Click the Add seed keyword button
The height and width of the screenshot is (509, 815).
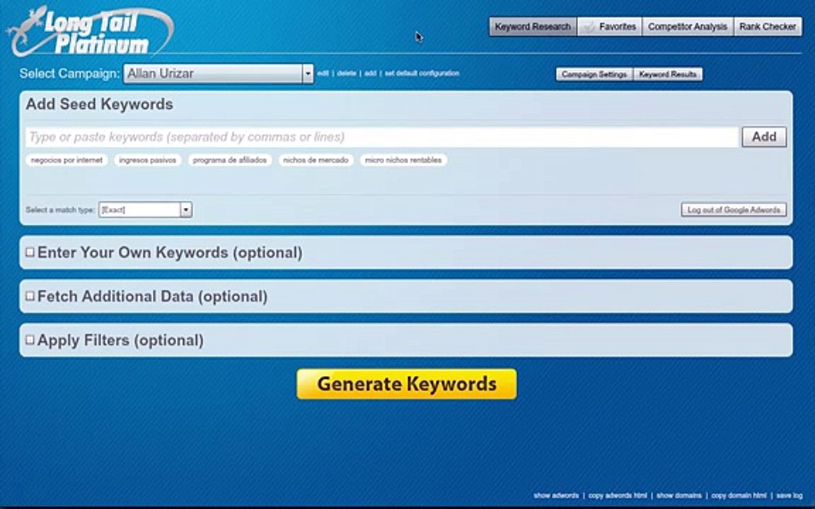point(763,137)
